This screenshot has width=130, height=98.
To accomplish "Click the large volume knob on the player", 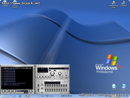I will [x=52, y=73].
